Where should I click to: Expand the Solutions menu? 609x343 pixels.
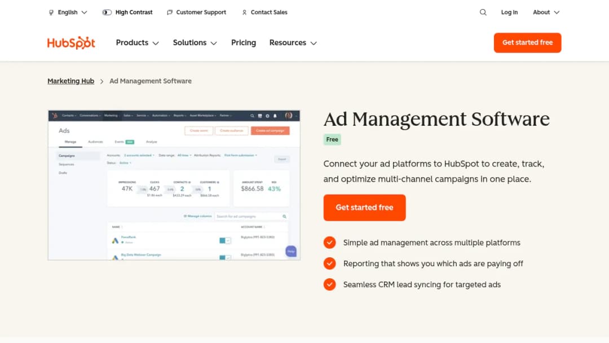tap(195, 43)
